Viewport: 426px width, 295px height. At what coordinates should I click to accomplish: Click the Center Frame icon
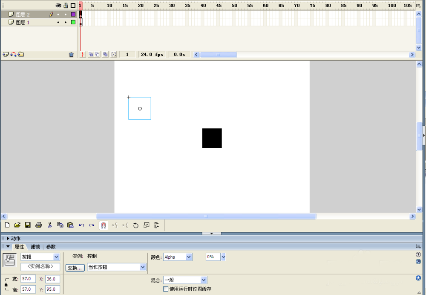(83, 55)
